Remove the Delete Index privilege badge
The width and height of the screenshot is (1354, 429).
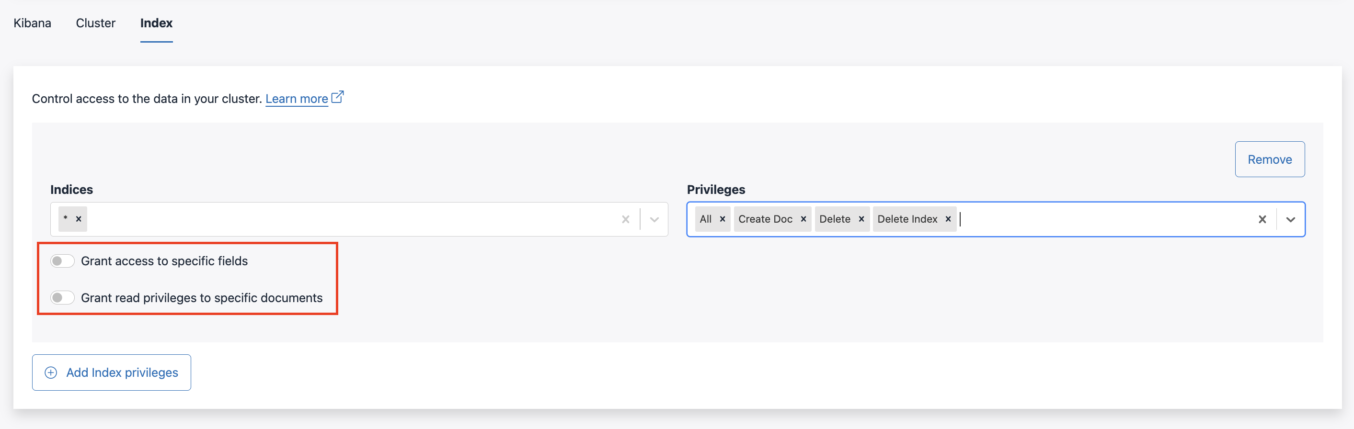(948, 219)
